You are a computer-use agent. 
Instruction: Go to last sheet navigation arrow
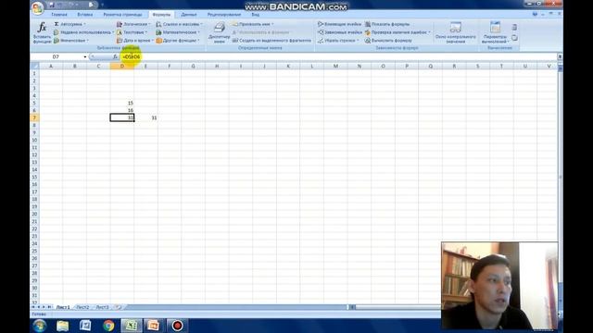coord(49,307)
